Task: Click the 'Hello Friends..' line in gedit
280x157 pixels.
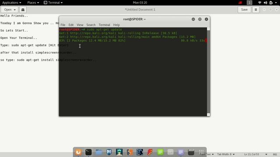Action: [14, 16]
